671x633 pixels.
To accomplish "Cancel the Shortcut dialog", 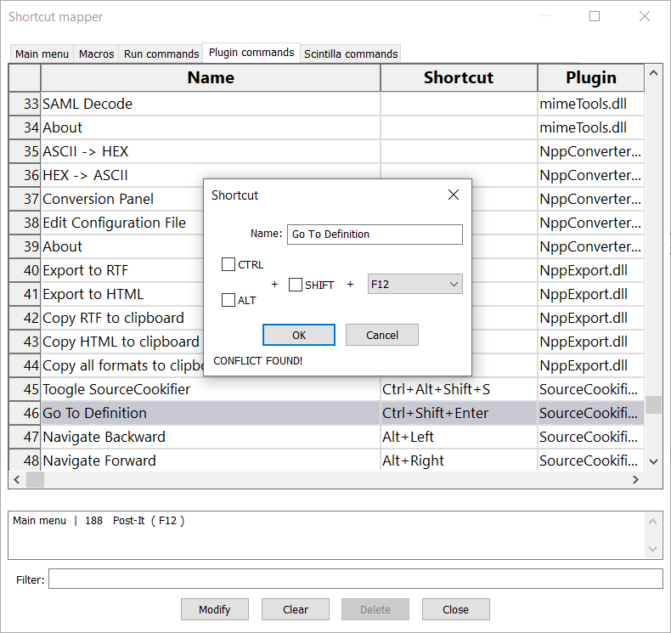I will click(x=381, y=335).
